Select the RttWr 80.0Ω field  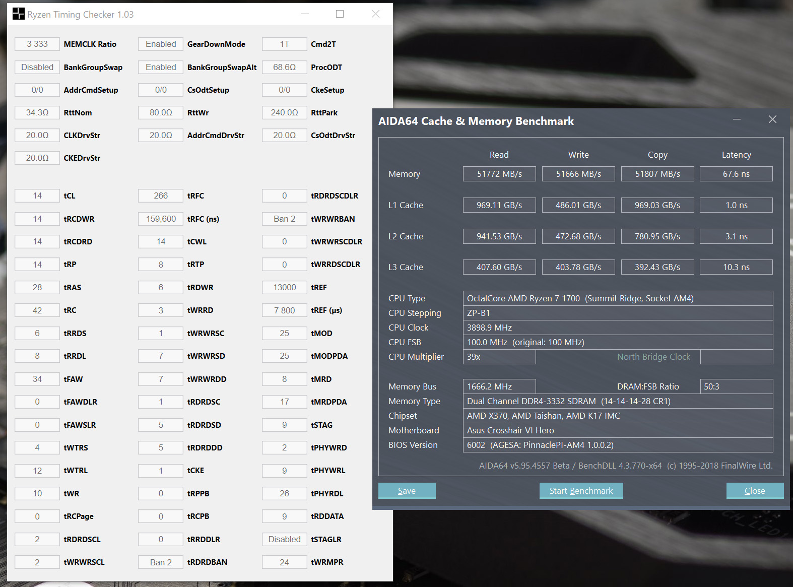click(x=161, y=112)
